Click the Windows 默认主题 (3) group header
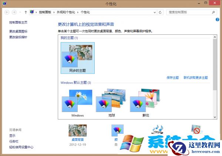Image resolution: width=222 pixels, height=156 pixels. coord(76,82)
